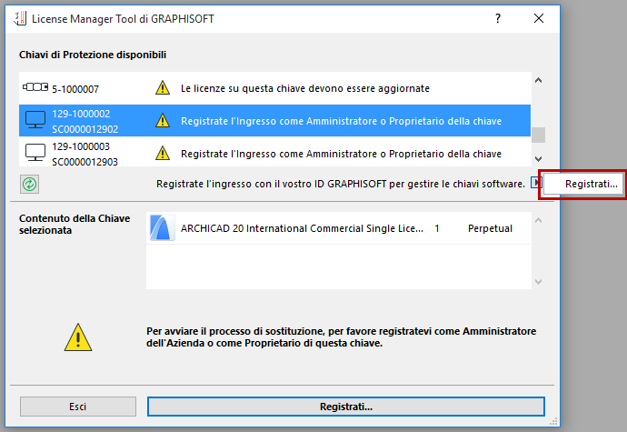Click the license count '1' value
The image size is (627, 432).
click(437, 228)
